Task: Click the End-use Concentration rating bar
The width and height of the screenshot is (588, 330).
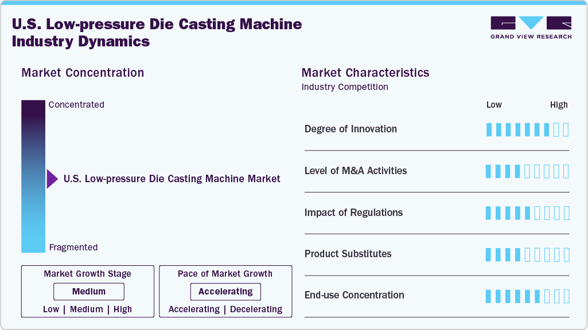Action: (x=527, y=296)
